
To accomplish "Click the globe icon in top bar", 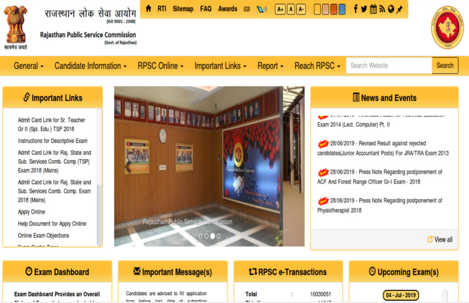I will coord(391,9).
